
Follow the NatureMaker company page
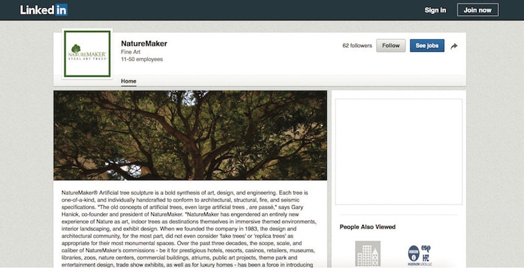[x=390, y=45]
